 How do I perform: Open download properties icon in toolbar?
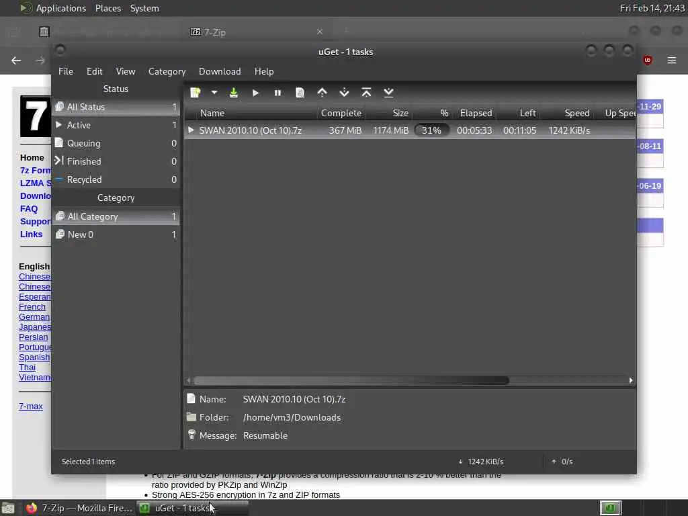[x=300, y=93]
